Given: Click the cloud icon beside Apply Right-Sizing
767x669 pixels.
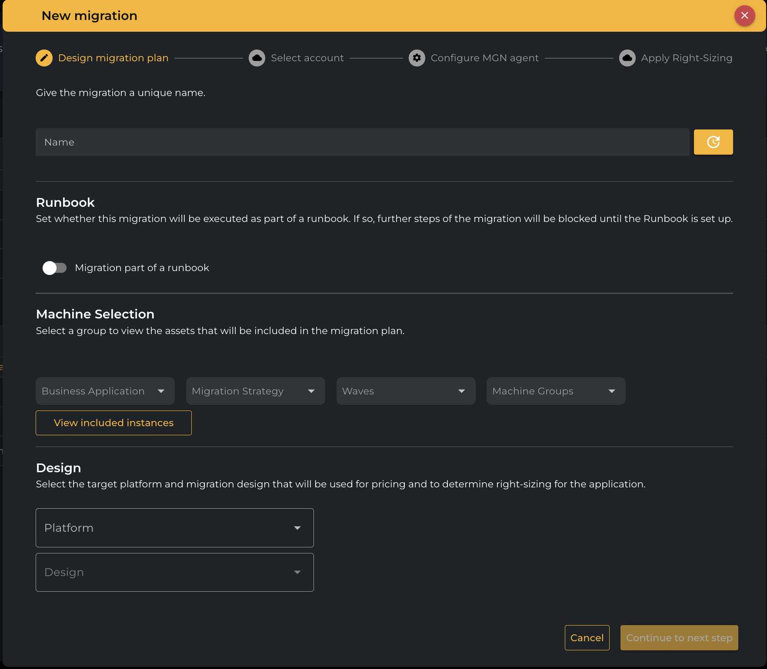Looking at the screenshot, I should coord(627,58).
